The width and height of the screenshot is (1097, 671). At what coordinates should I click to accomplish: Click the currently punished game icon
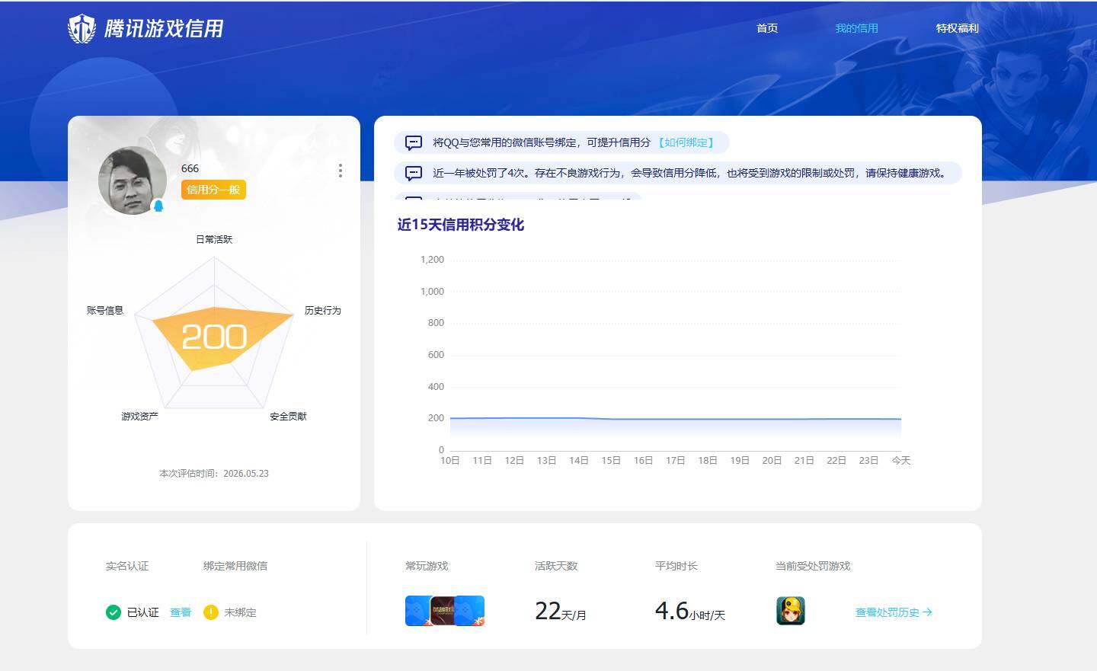click(791, 611)
